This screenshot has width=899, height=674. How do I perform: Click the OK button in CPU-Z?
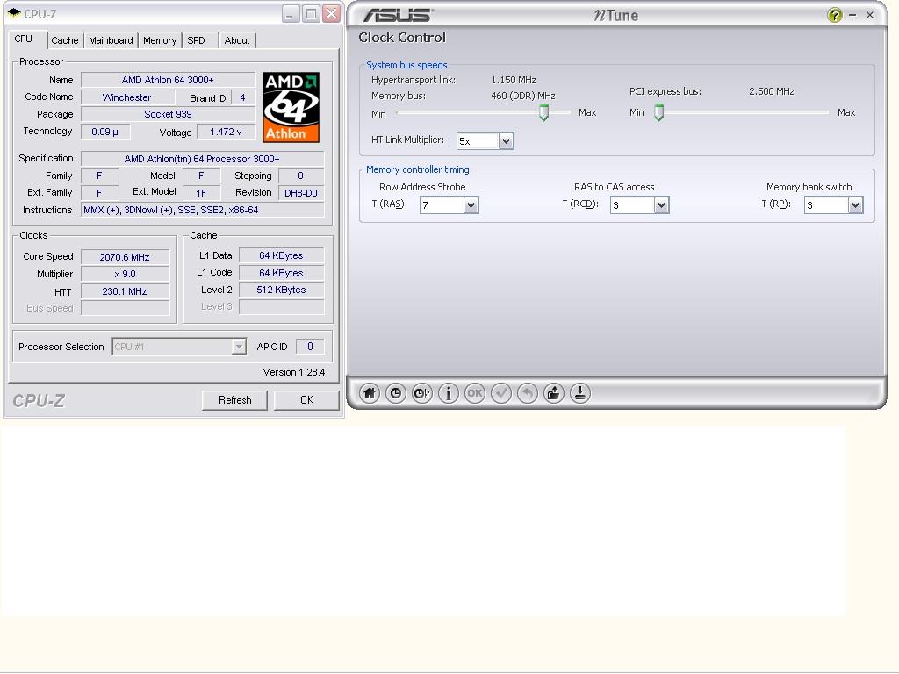coord(306,400)
